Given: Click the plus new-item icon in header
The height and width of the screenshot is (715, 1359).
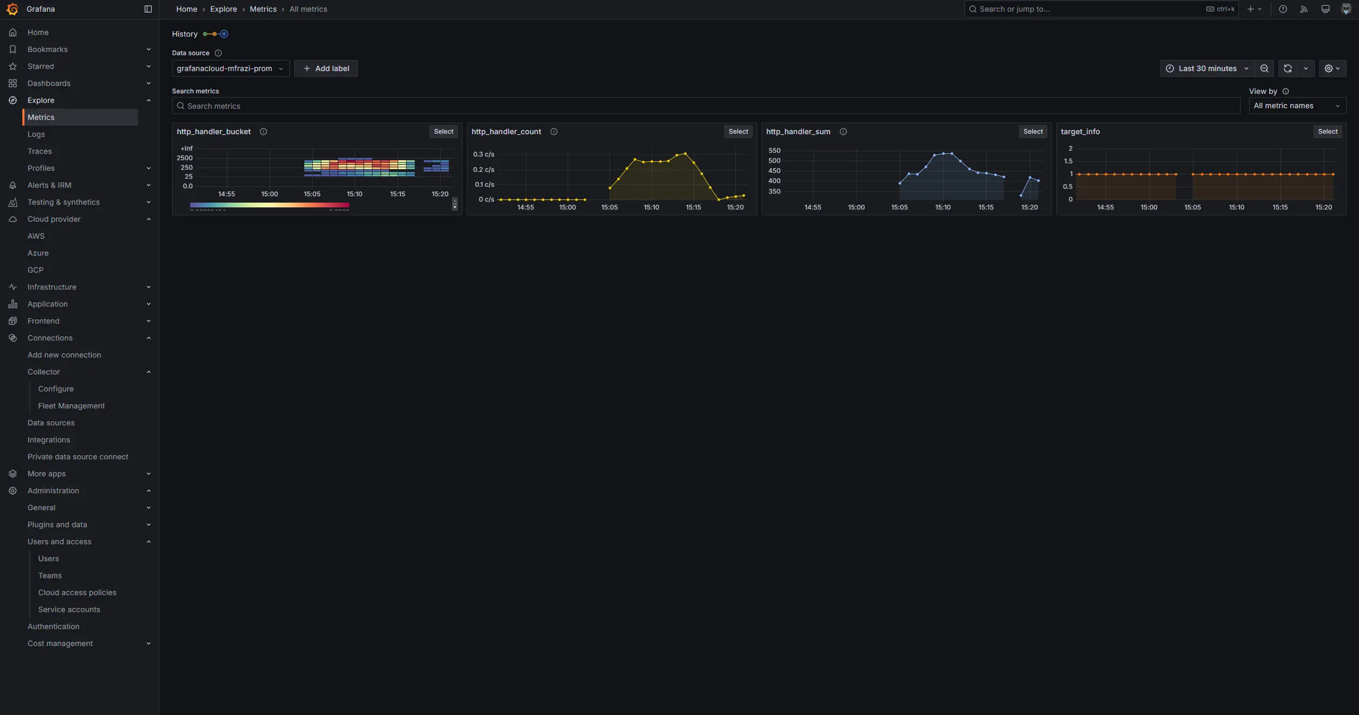Looking at the screenshot, I should pyautogui.click(x=1254, y=9).
